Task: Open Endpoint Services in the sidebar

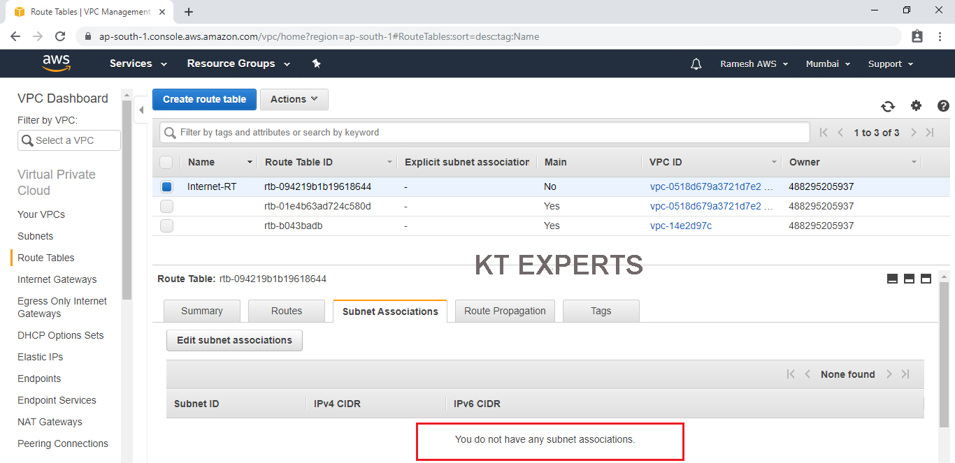Action: coord(57,400)
